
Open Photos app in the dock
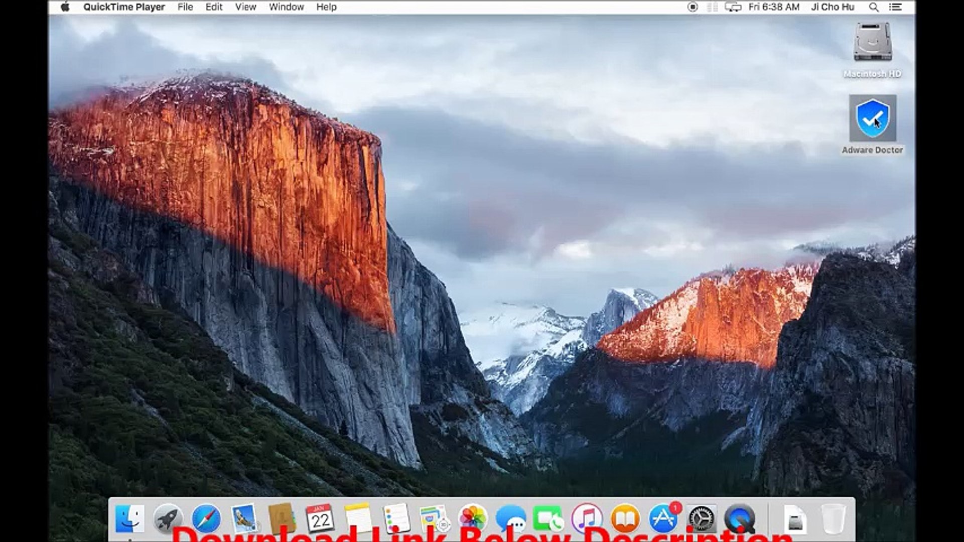coord(473,518)
